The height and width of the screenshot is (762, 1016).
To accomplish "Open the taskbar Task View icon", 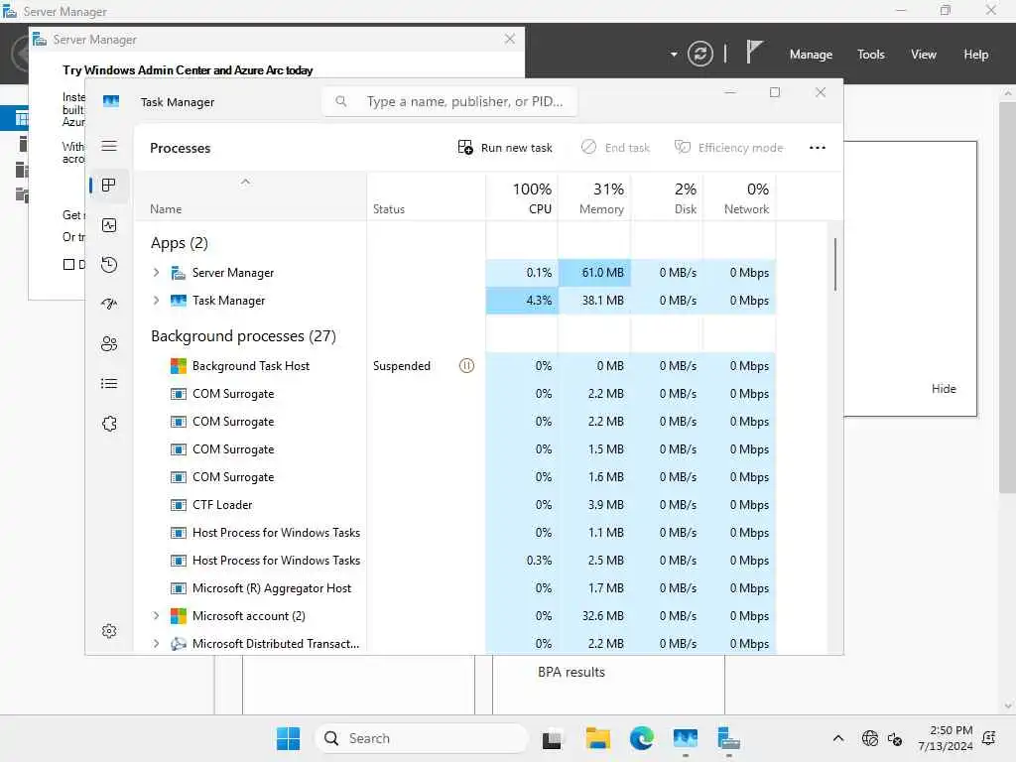I will [553, 738].
